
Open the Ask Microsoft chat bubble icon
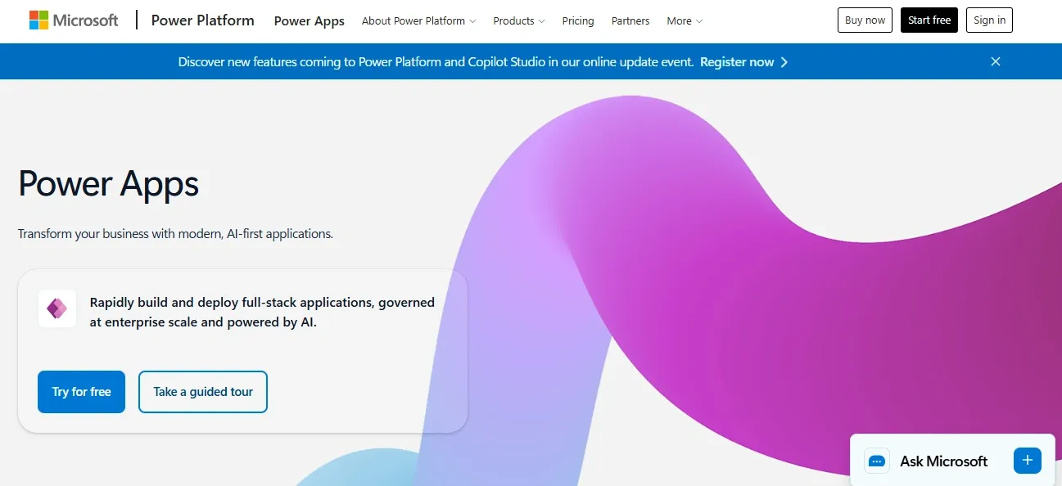[x=877, y=461]
